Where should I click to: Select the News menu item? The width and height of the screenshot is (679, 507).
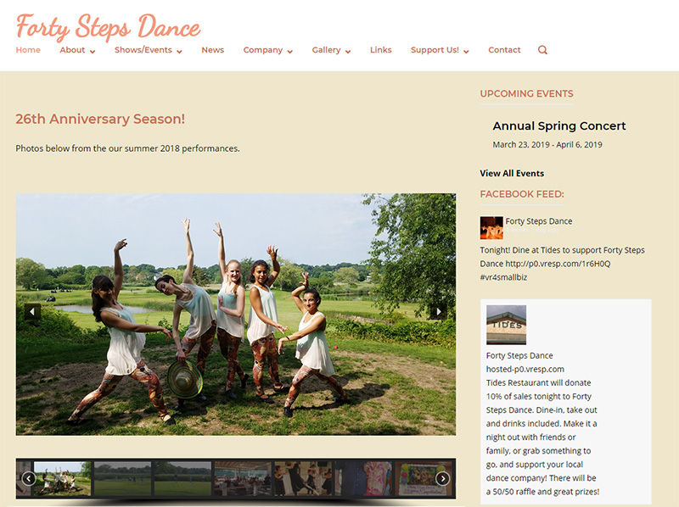click(212, 50)
